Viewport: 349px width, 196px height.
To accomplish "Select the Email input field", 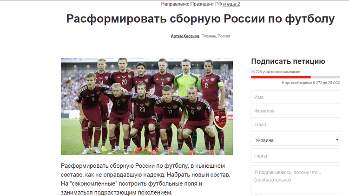I will click(x=296, y=124).
